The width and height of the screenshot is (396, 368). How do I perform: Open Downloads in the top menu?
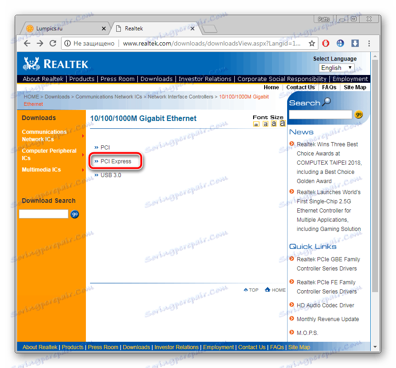coord(156,79)
